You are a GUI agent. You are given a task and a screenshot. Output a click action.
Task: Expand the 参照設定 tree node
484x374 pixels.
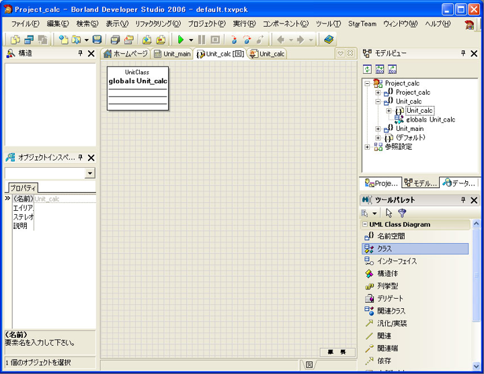point(367,147)
